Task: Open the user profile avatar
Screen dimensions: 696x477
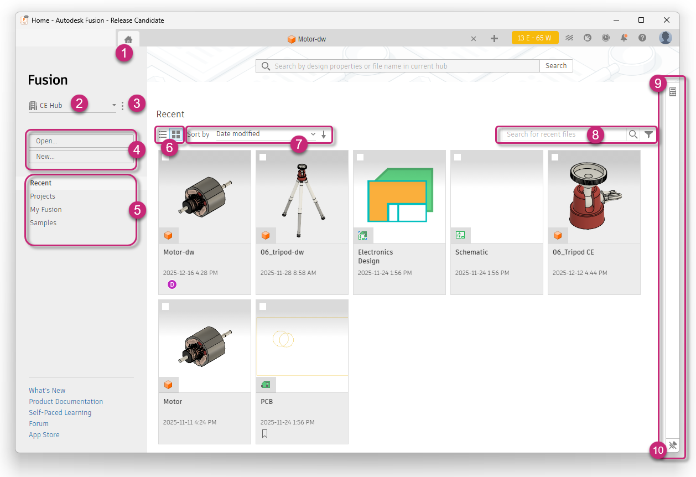Action: click(x=666, y=38)
